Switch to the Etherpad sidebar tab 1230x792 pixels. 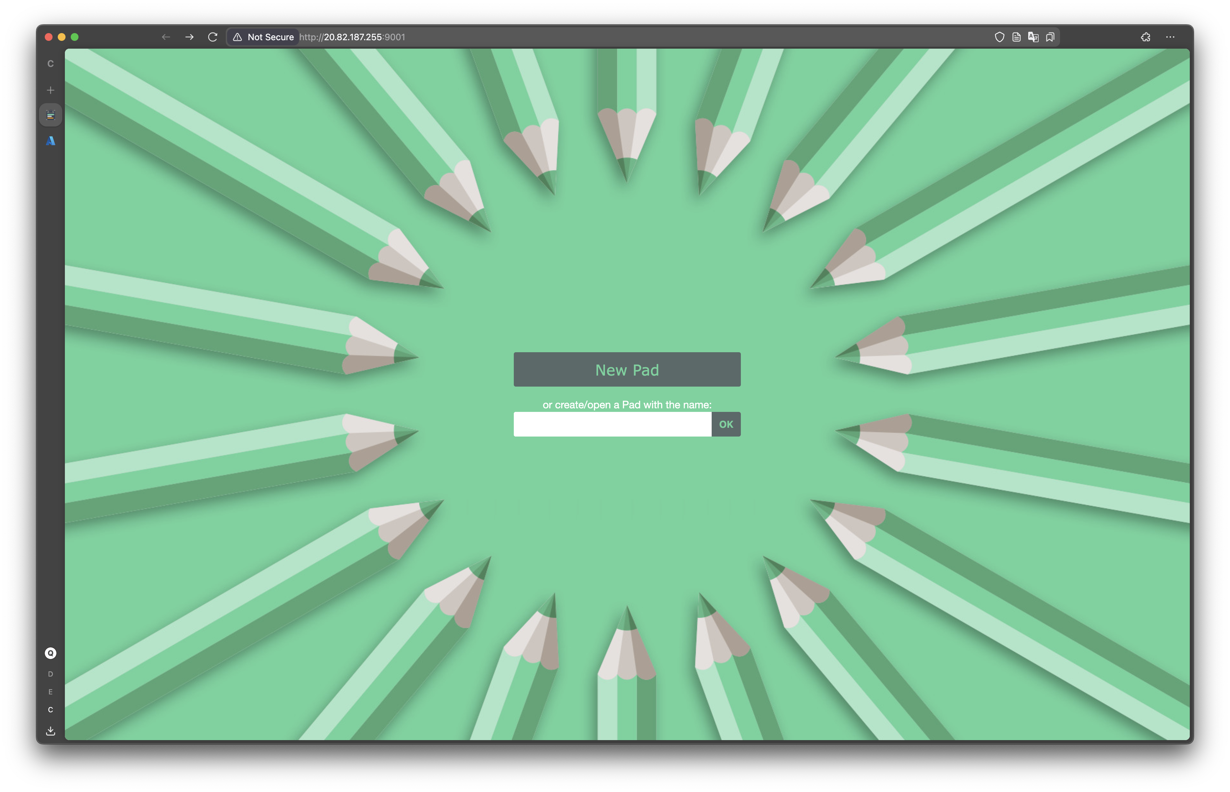coord(50,115)
